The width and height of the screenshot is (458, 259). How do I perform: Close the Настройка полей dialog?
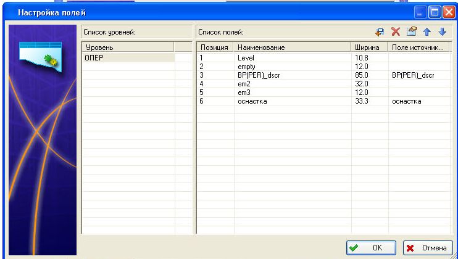[x=449, y=12]
